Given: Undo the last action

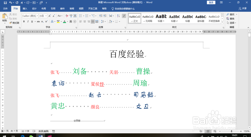Looking at the screenshot, I should [11, 3].
